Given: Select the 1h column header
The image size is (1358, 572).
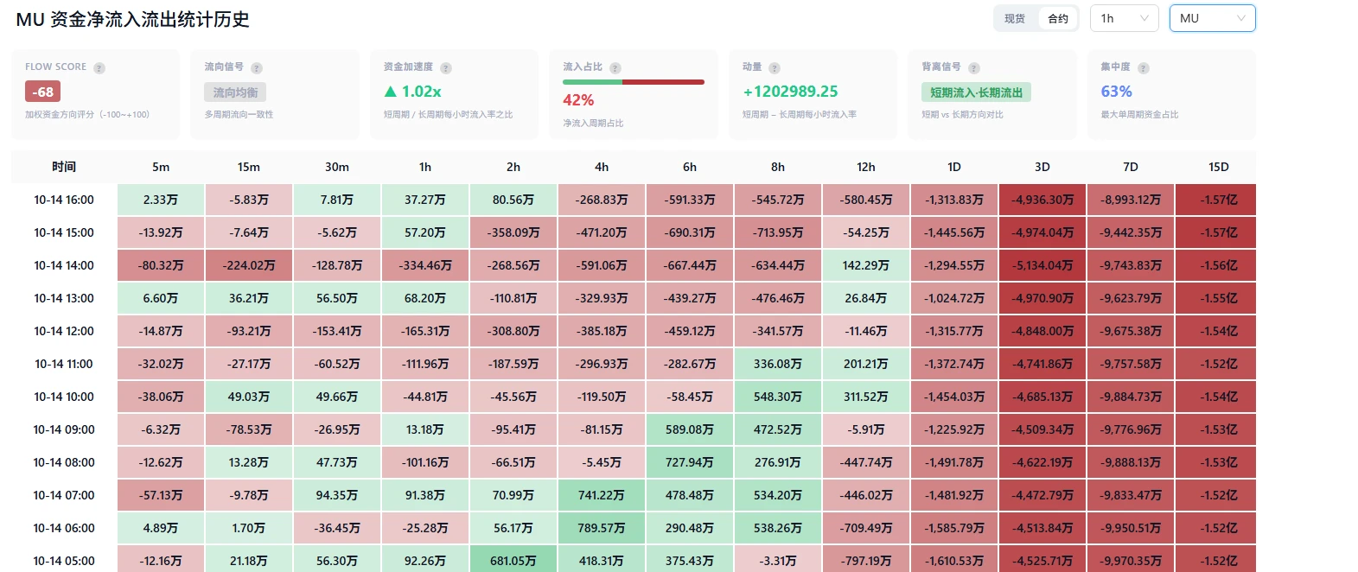Looking at the screenshot, I should pyautogui.click(x=425, y=167).
